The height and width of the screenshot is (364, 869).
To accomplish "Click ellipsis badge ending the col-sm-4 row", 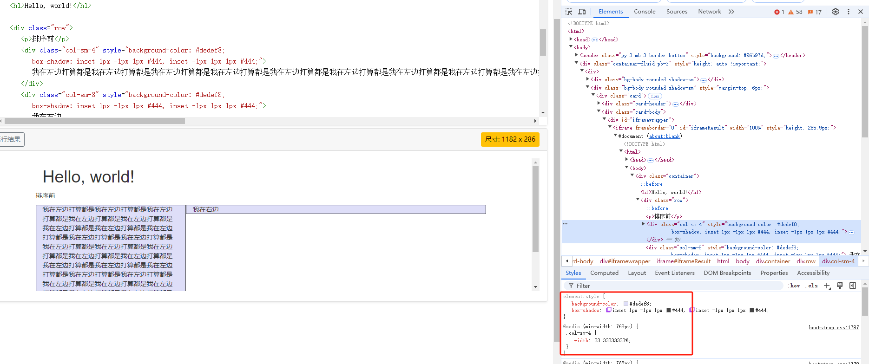I will 851,232.
